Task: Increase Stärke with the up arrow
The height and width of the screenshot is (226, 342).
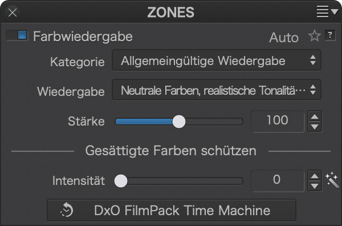Action: coord(315,116)
